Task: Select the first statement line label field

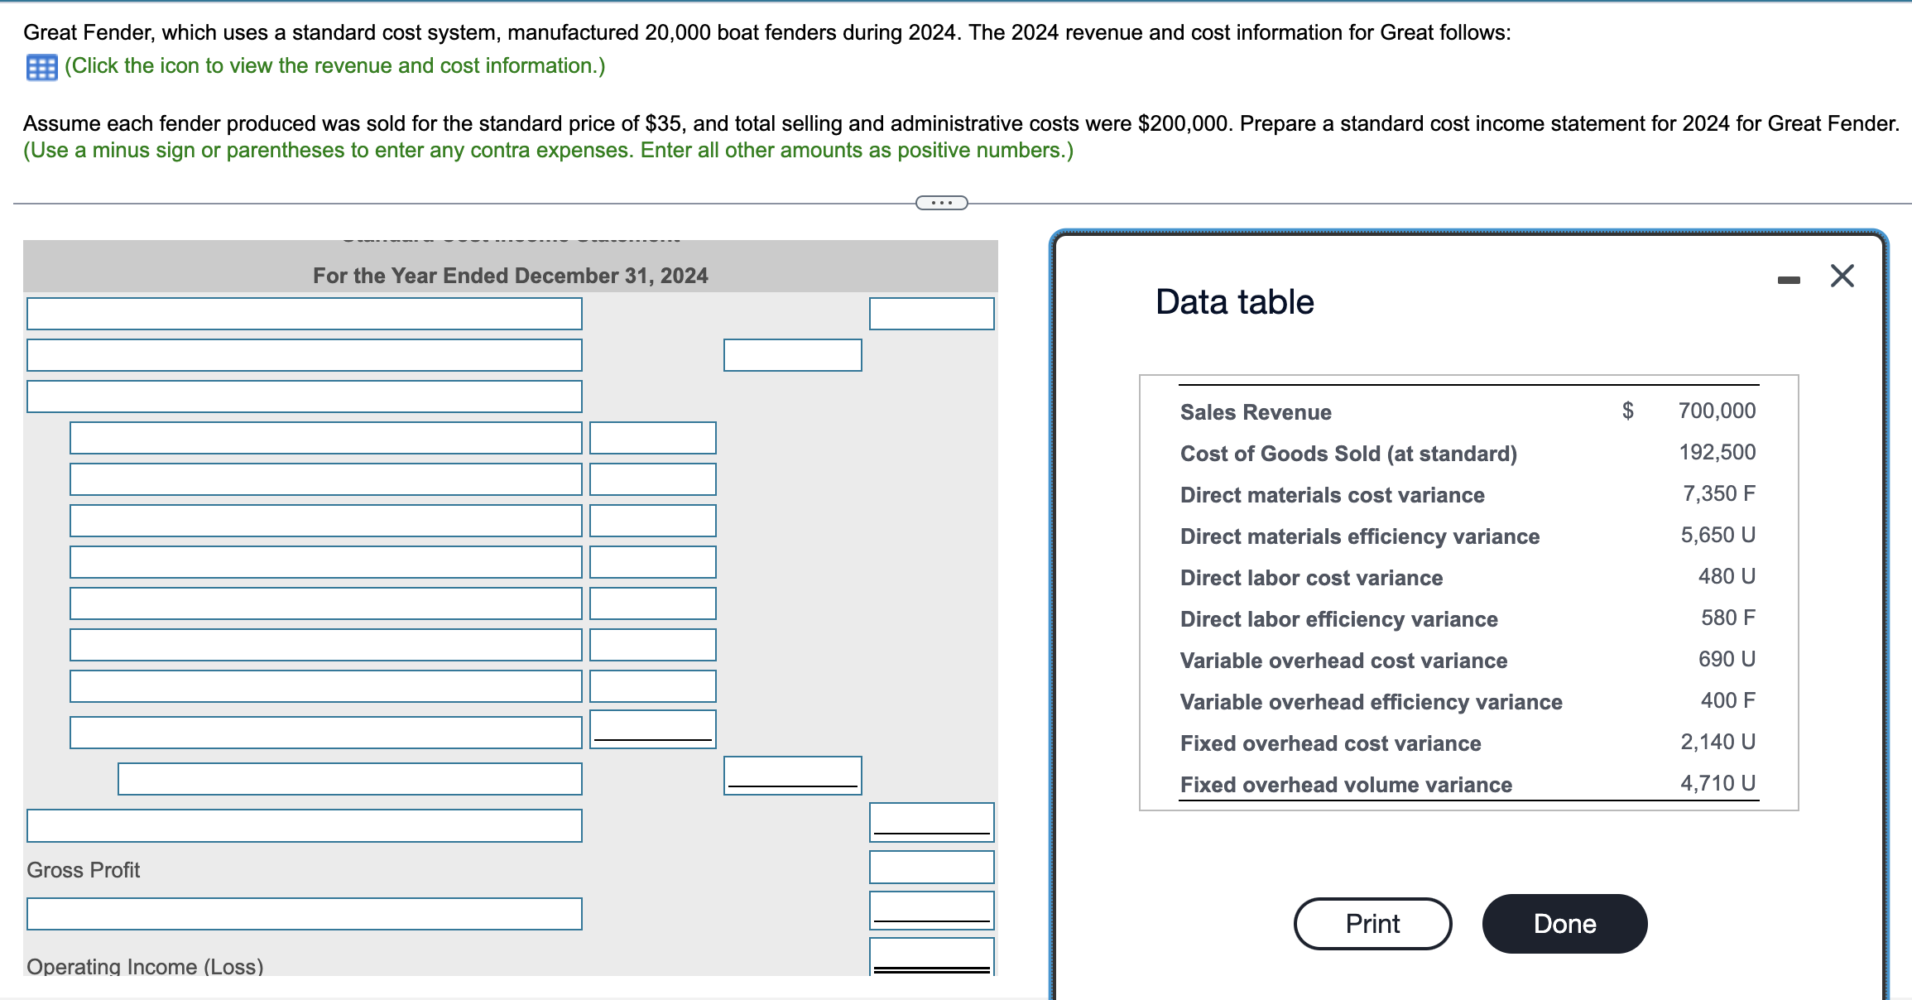Action: click(x=304, y=314)
